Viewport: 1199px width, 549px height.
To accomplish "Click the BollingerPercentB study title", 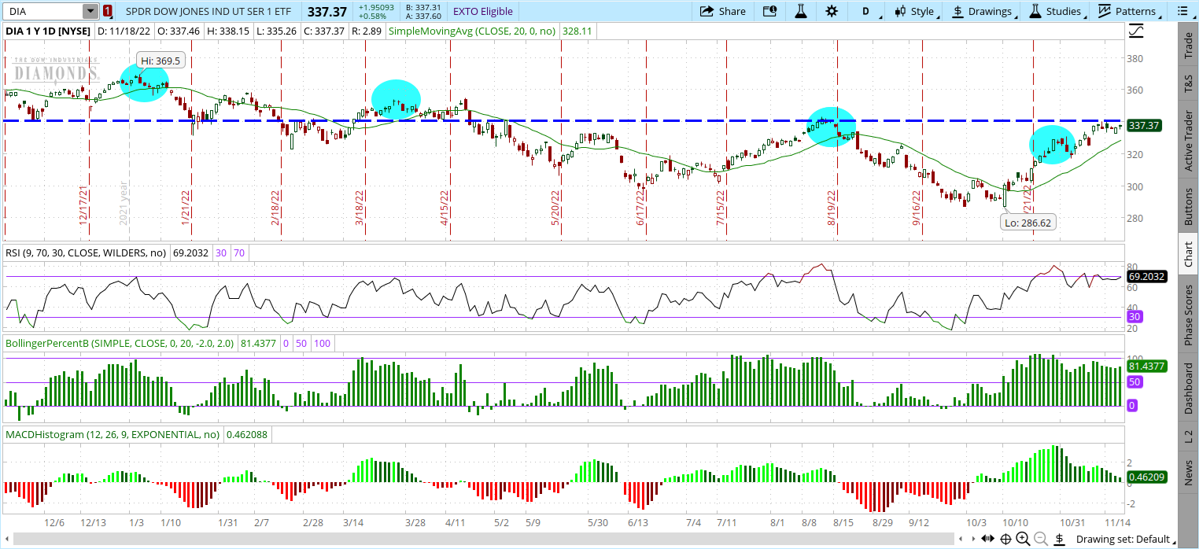I will (x=119, y=344).
